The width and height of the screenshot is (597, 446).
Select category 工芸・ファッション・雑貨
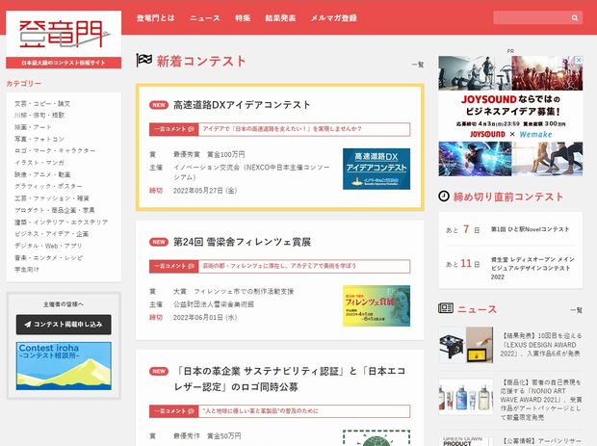tap(52, 198)
